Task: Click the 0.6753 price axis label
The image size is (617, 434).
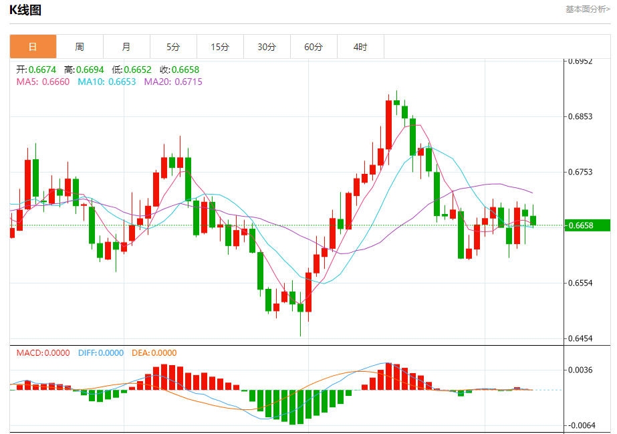Action: pos(580,172)
